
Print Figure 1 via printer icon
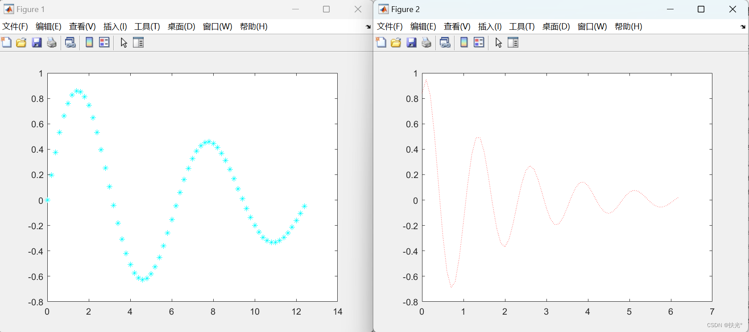[x=52, y=42]
